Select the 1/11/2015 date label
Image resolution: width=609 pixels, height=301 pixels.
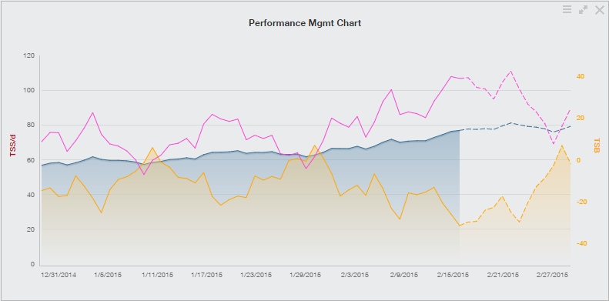157,275
